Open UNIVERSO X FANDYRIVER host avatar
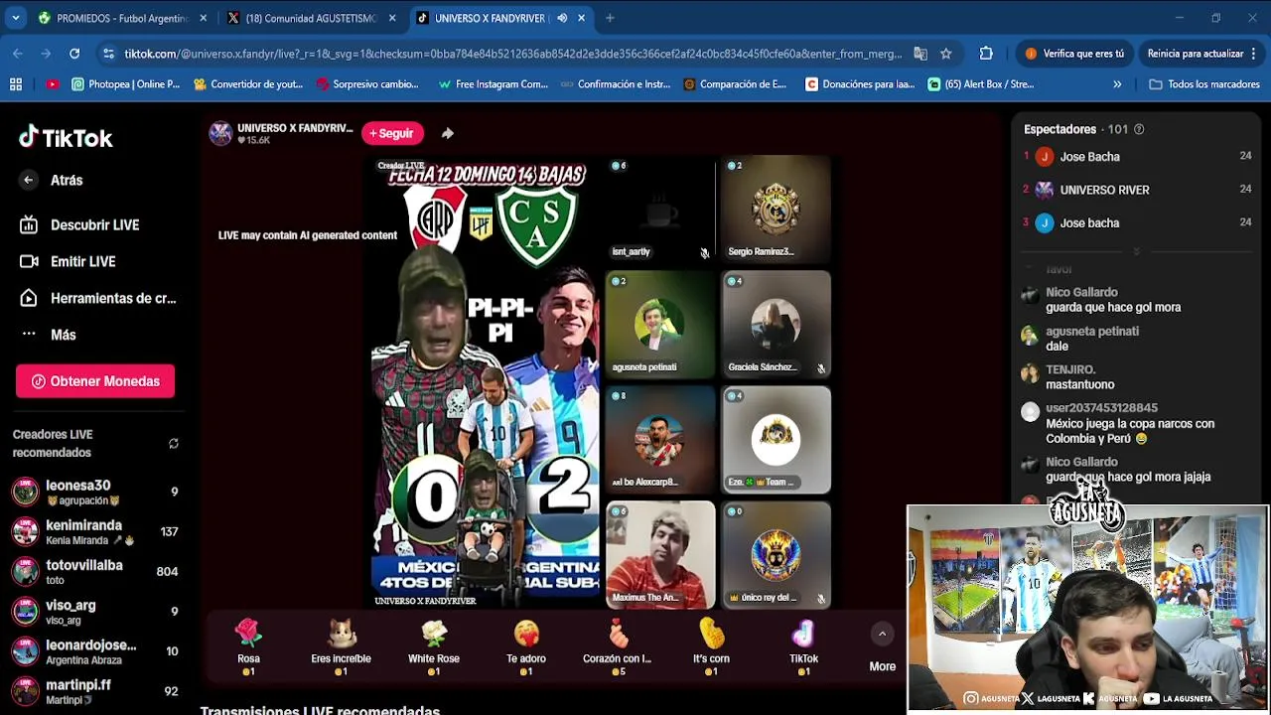The height and width of the screenshot is (715, 1271). click(x=220, y=133)
